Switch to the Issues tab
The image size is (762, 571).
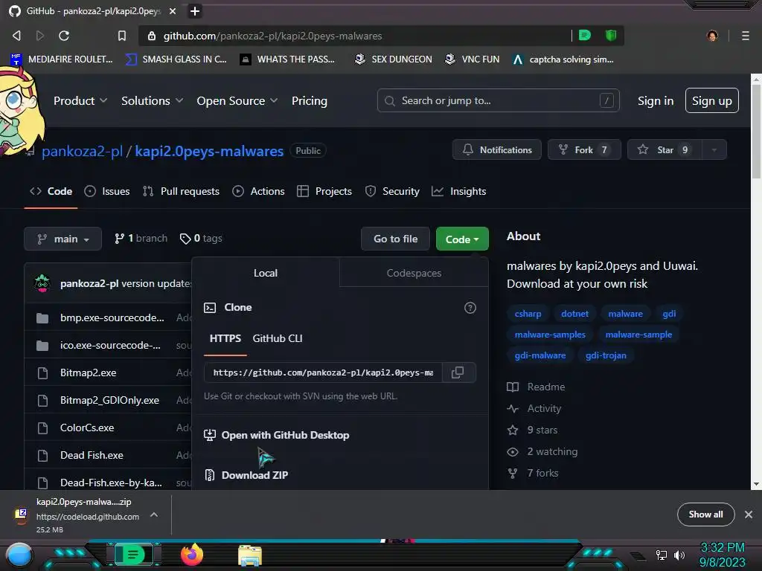tap(107, 191)
